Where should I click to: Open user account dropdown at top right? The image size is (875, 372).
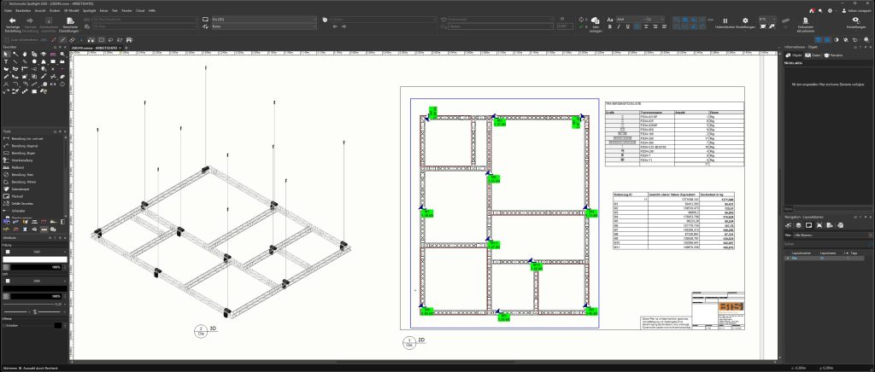pos(855,10)
